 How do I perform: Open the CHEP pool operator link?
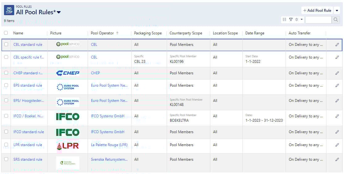click(95, 73)
